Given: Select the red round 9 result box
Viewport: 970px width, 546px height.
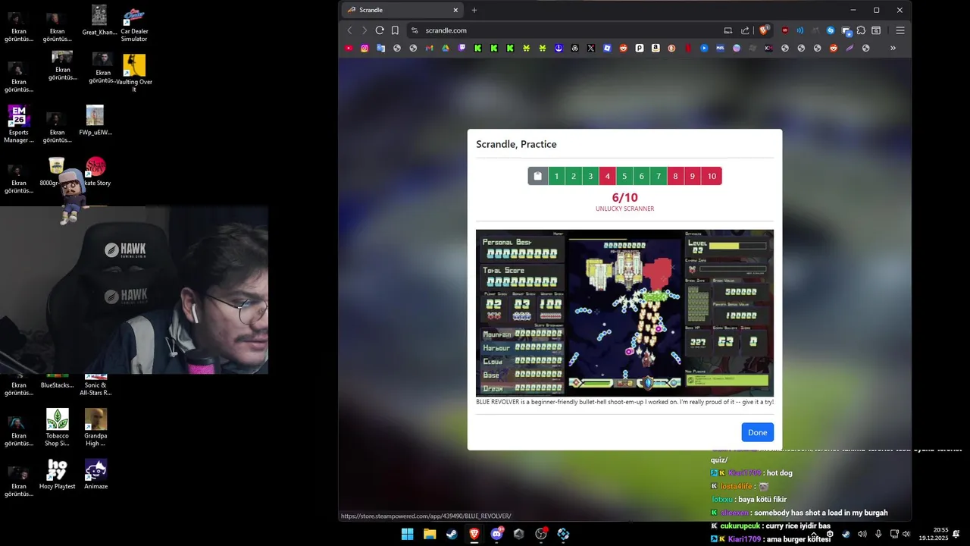Looking at the screenshot, I should point(693,176).
